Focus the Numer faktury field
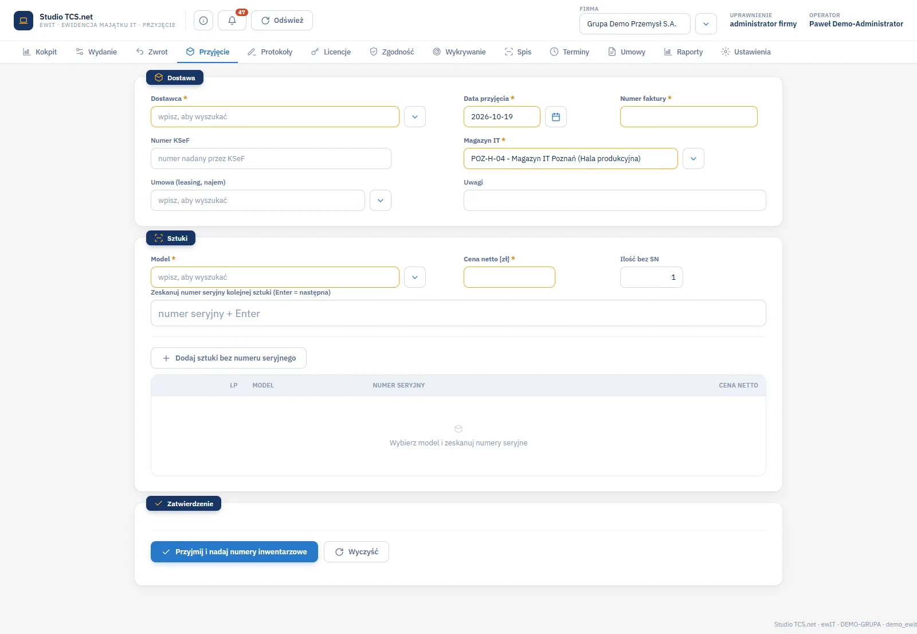The width and height of the screenshot is (917, 634). pyautogui.click(x=689, y=117)
